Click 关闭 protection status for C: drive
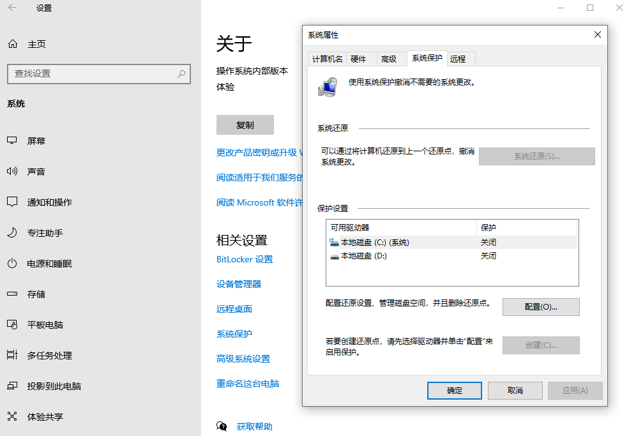The image size is (629, 436). (489, 243)
